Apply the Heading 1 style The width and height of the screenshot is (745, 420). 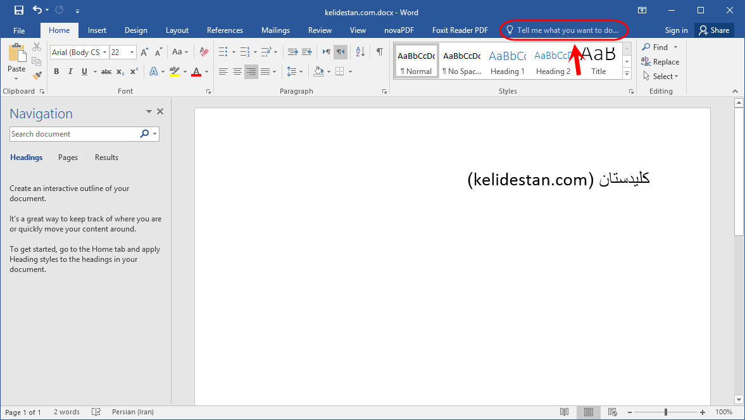coord(508,61)
